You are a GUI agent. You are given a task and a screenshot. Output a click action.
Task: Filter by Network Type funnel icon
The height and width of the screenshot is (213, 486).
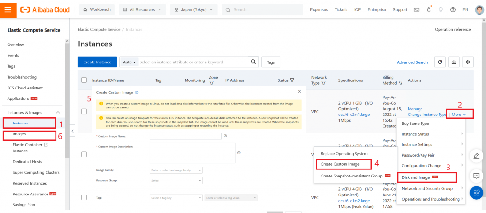pos(323,83)
